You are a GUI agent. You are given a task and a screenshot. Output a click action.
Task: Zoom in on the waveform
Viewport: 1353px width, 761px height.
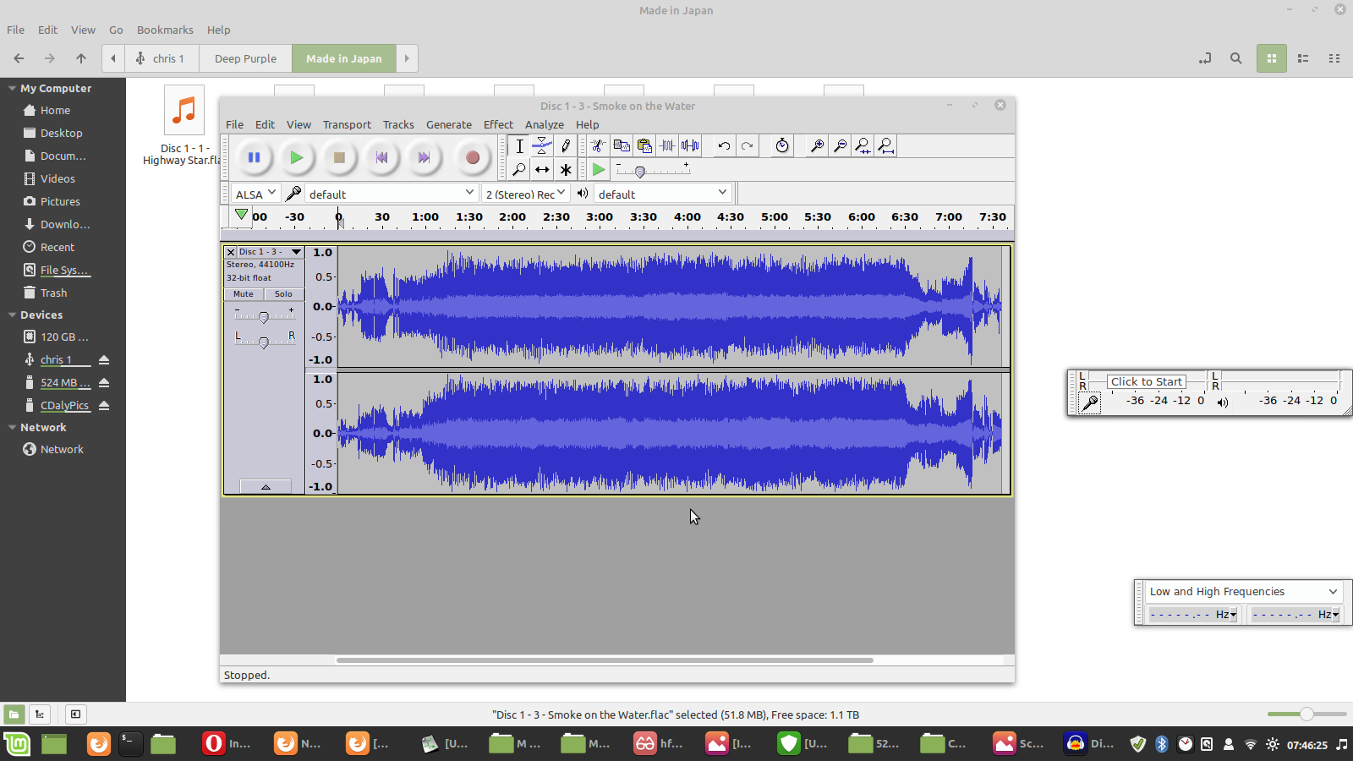click(817, 145)
